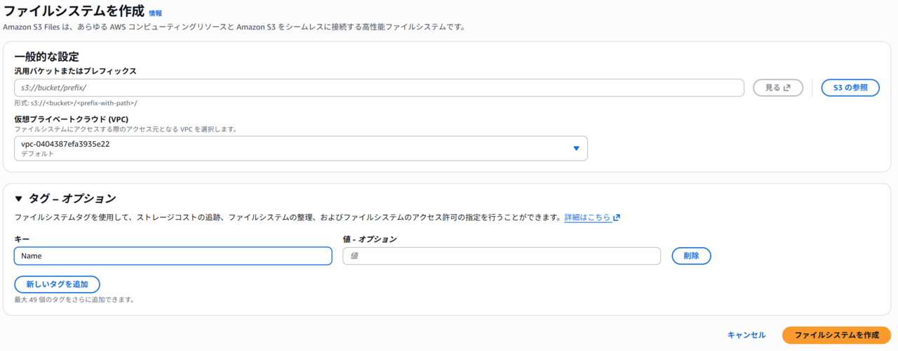Submit using orange ファイルシステムを作成 button

tap(836, 336)
